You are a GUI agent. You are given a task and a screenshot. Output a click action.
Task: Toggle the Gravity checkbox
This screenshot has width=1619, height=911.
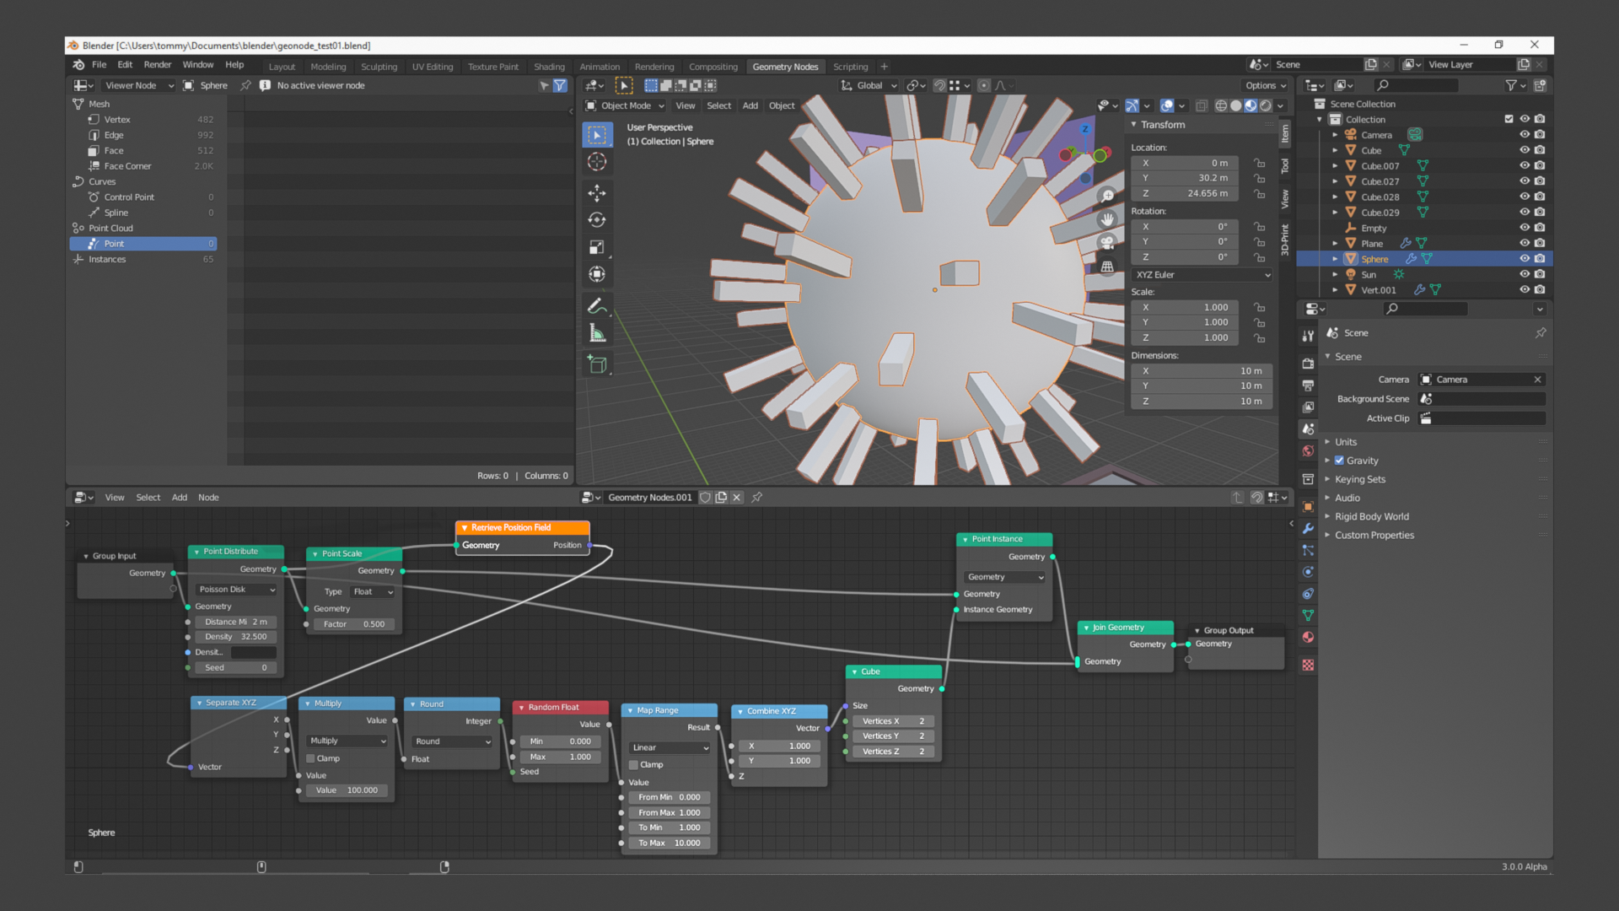pos(1339,461)
